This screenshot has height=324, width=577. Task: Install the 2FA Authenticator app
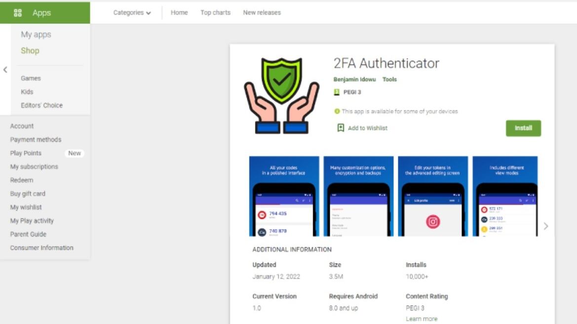[523, 128]
